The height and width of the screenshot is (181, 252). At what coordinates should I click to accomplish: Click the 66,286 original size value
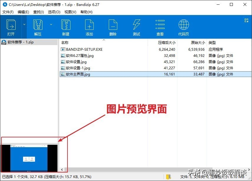point(199,62)
